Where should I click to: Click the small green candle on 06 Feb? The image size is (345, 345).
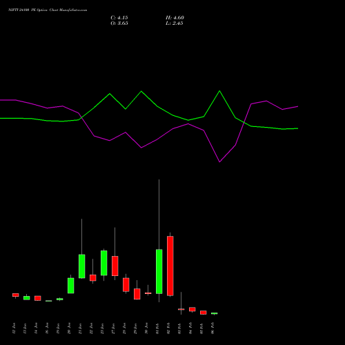point(215,313)
